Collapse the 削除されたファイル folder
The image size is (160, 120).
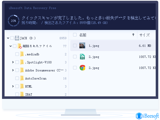point(11,46)
